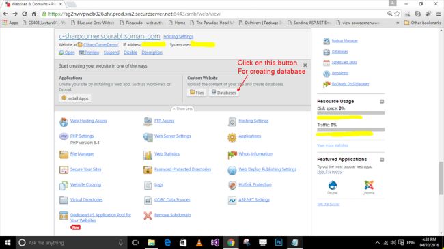The width and height of the screenshot is (444, 249).
Task: Click the Hide this promo link
Action: pos(330,171)
